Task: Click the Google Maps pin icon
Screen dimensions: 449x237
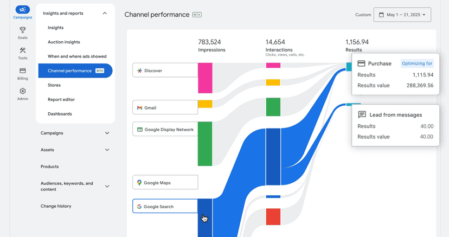Action: point(139,183)
